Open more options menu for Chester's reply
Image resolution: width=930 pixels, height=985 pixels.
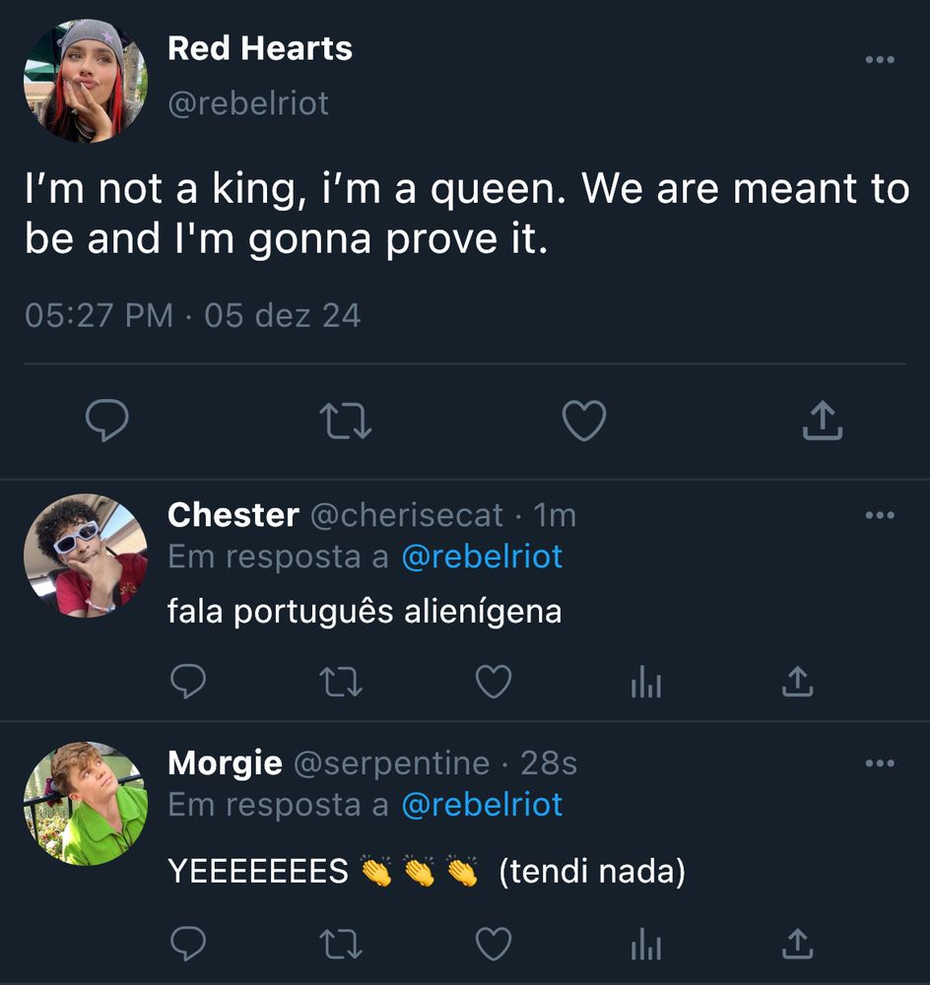pos(880,515)
